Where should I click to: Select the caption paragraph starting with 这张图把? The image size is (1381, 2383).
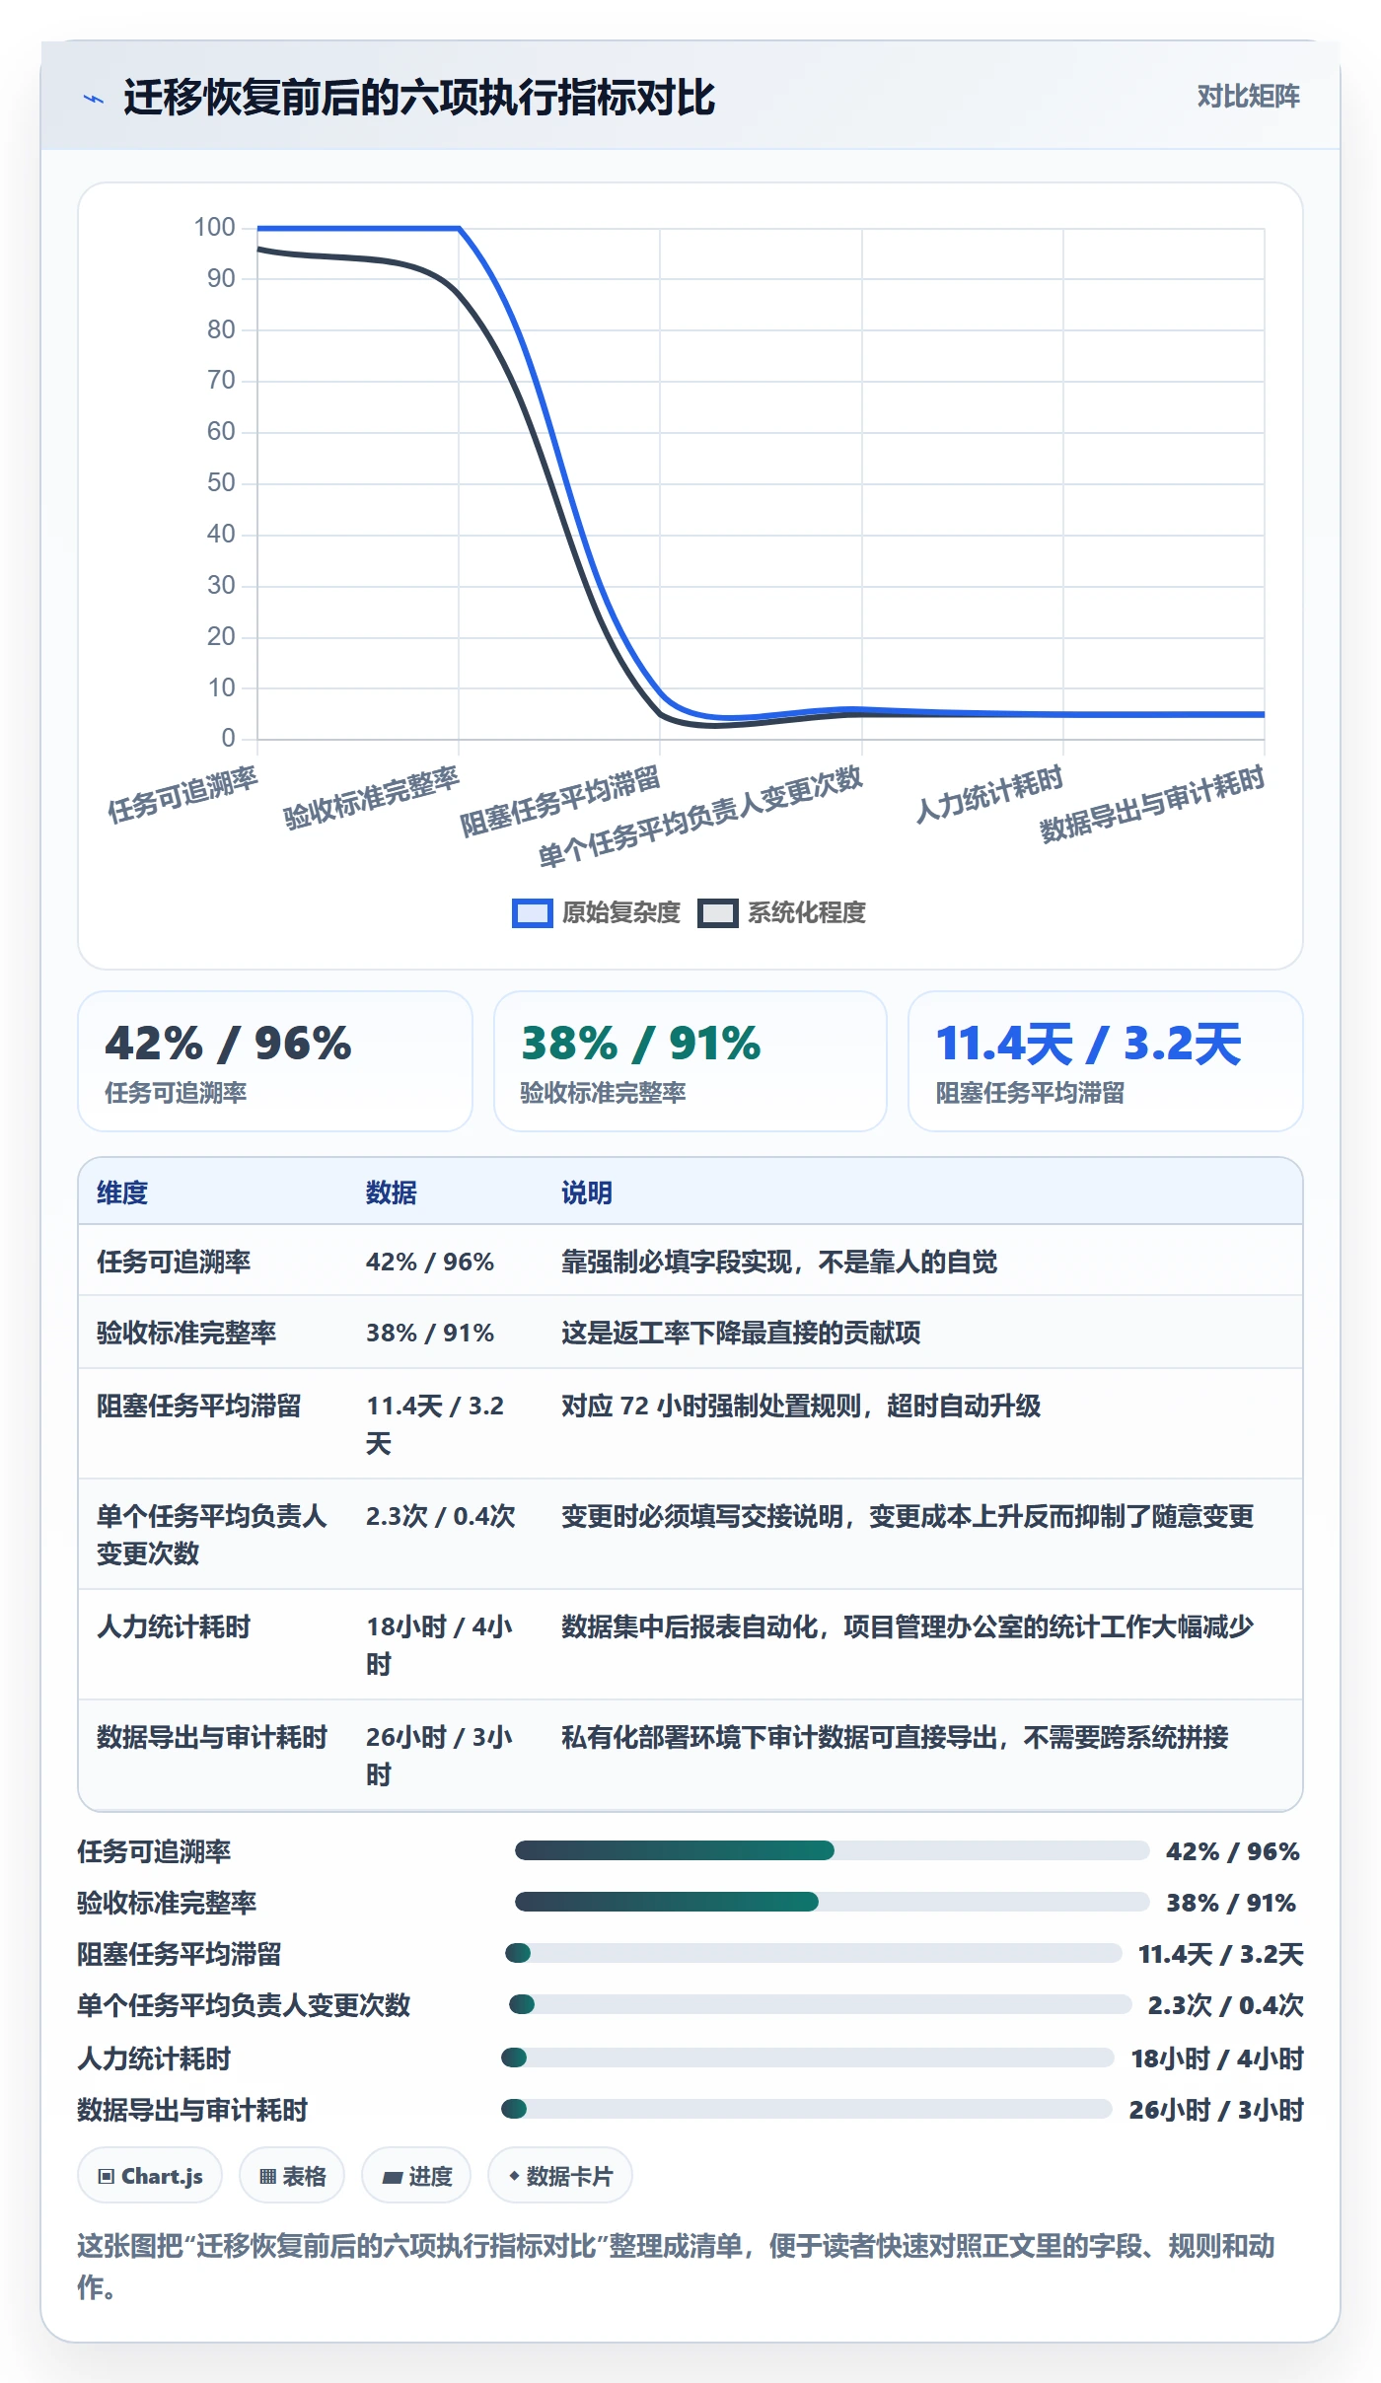point(677,2267)
